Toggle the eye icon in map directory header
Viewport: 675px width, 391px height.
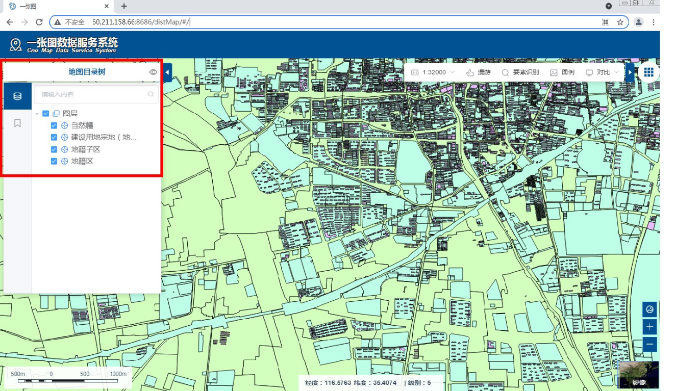pyautogui.click(x=153, y=72)
